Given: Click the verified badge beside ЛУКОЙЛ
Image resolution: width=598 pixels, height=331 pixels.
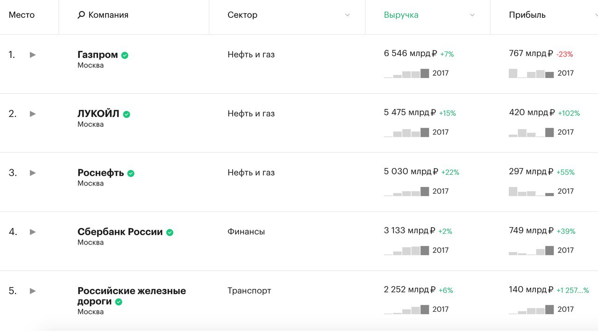Looking at the screenshot, I should click(x=127, y=114).
